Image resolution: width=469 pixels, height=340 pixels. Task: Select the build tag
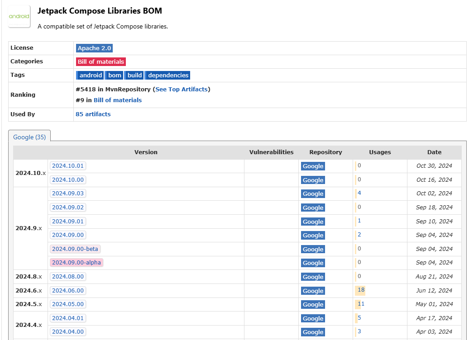(x=134, y=75)
